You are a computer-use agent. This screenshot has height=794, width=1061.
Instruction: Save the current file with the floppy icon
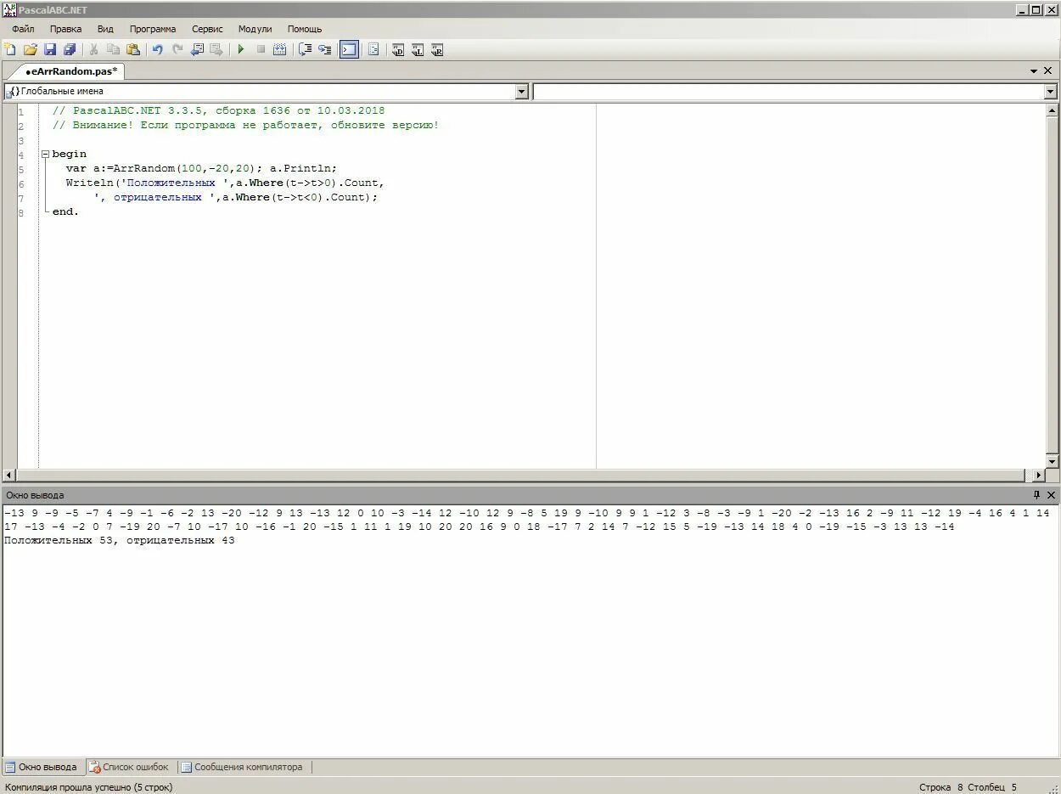49,50
